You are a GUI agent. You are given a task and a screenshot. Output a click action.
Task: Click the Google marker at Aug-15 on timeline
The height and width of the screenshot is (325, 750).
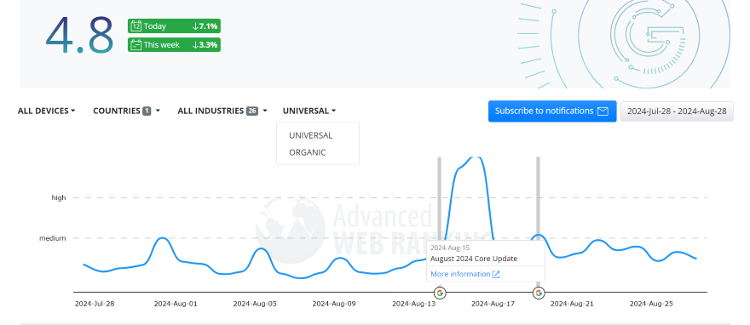coord(440,293)
